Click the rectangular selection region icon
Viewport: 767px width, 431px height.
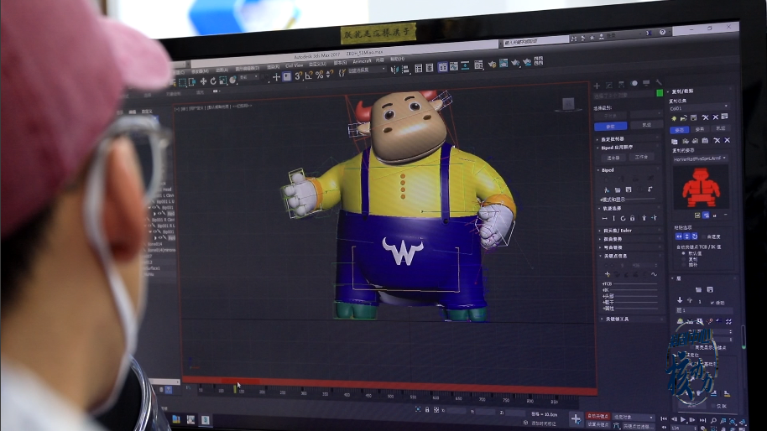[182, 81]
